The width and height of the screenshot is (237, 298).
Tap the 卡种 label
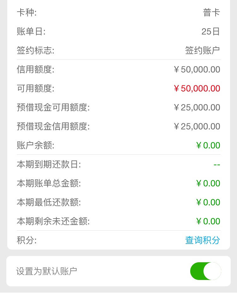27,13
